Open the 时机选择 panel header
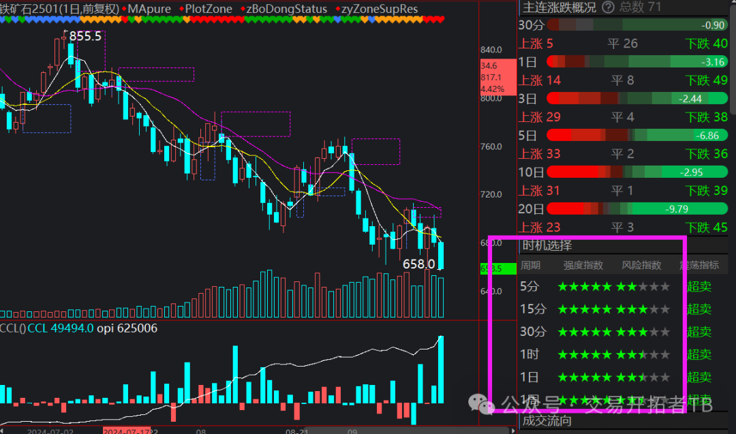The image size is (736, 434). [547, 245]
